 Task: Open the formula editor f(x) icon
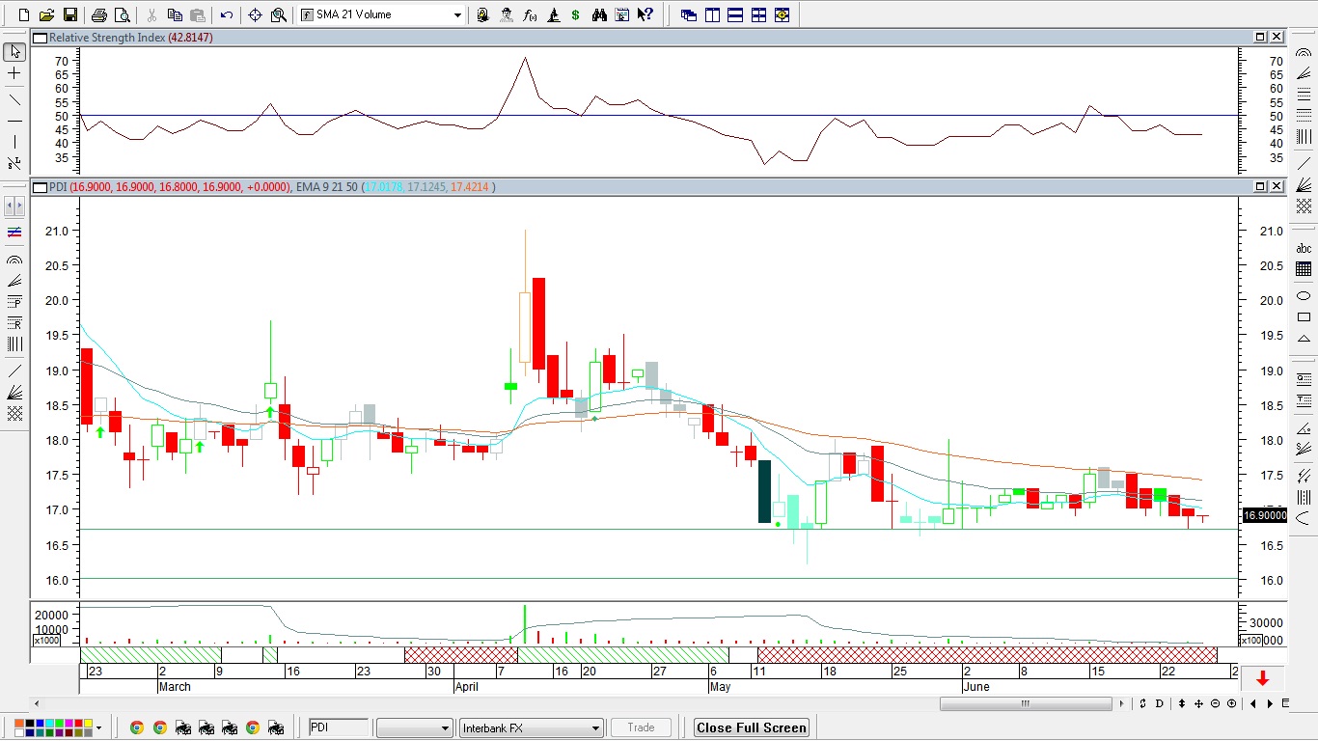530,15
